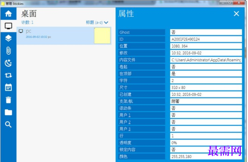Minimize the 管理 Stickies window

pos(223,3)
